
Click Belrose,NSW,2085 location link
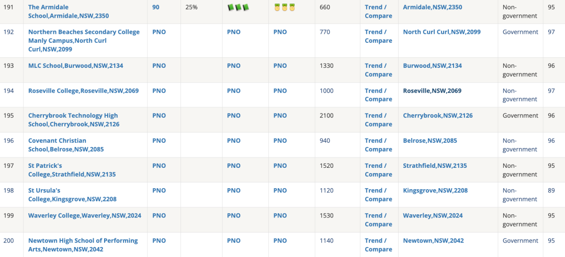[x=430, y=141]
